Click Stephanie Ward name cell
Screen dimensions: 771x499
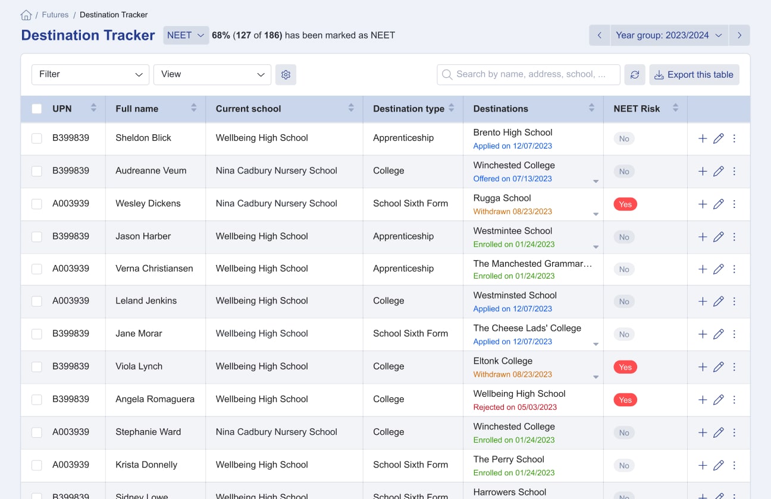[x=148, y=432]
